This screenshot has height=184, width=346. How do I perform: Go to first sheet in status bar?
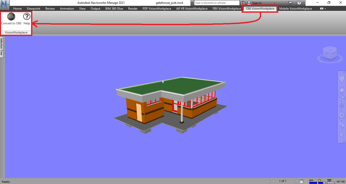click(269, 181)
